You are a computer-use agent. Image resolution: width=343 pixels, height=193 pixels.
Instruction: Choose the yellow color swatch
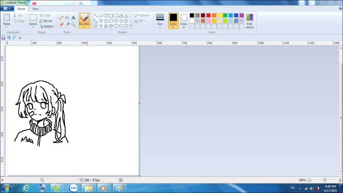tap(219, 15)
